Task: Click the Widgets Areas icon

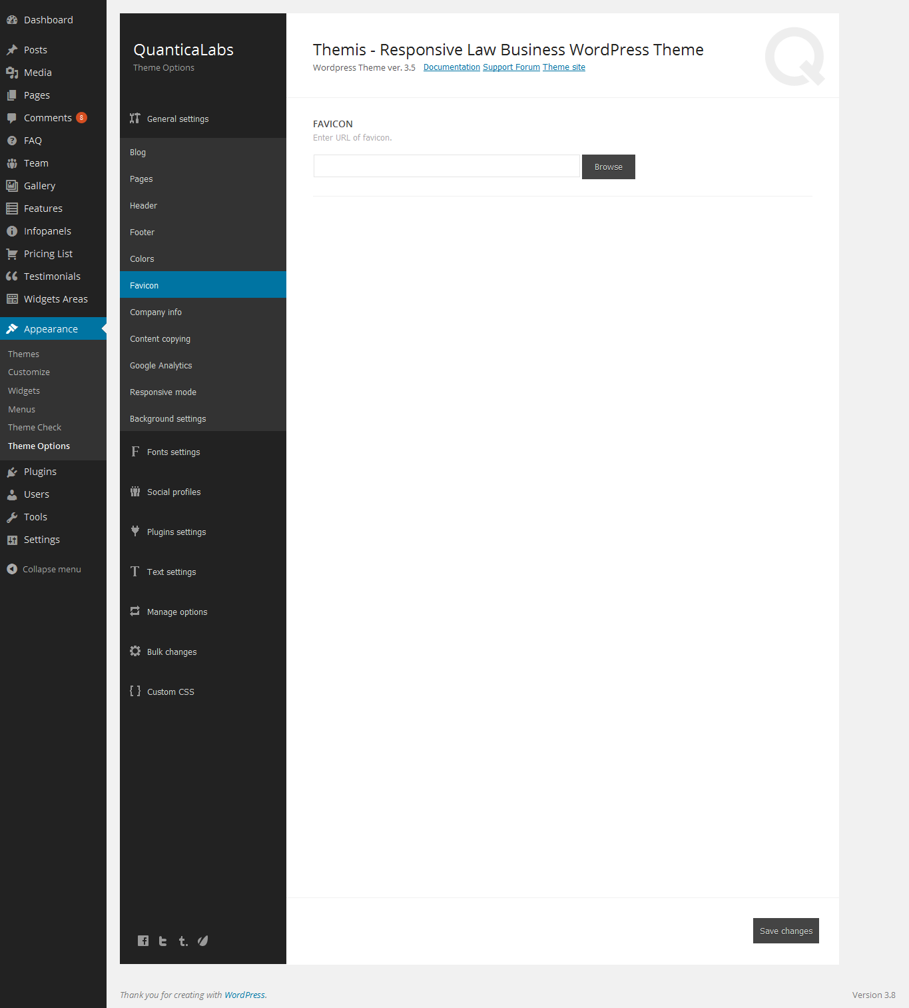Action: point(12,299)
